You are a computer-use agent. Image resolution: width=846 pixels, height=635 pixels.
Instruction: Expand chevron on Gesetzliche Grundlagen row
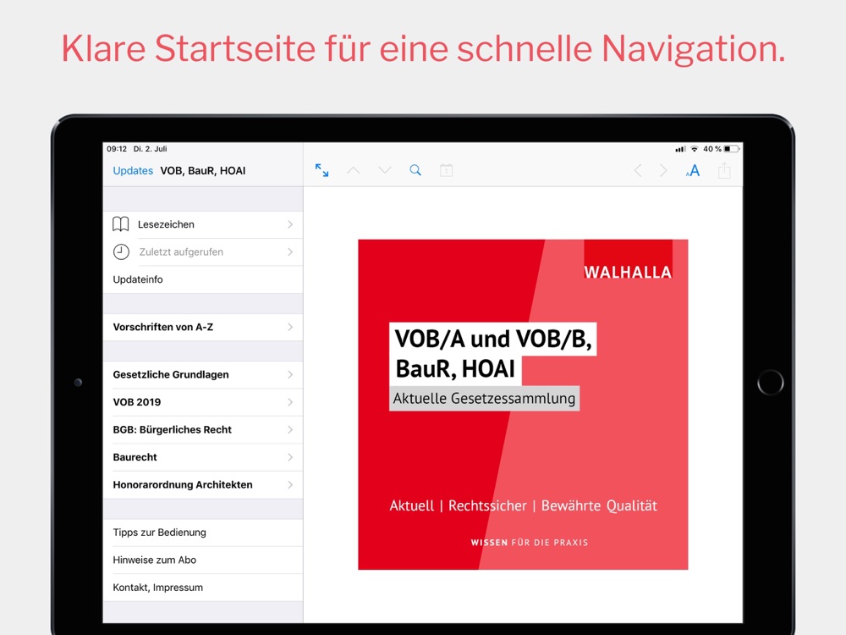(x=290, y=374)
